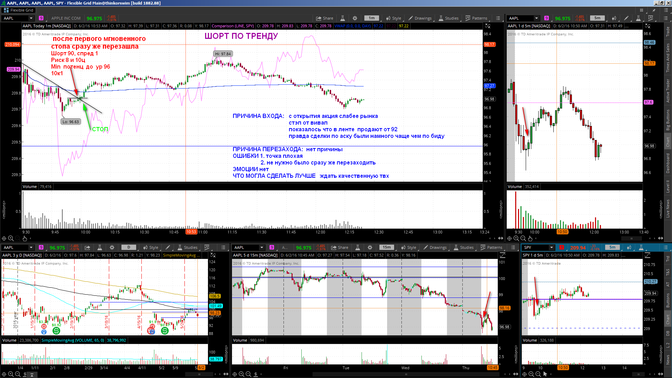Click the pink link-color 9 swatch
The image size is (672, 378).
[x=41, y=18]
